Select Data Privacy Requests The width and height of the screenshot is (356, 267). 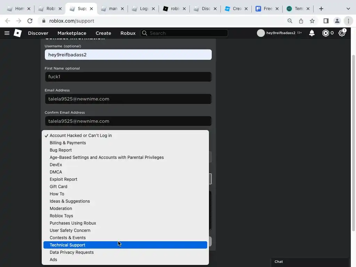click(x=125, y=252)
